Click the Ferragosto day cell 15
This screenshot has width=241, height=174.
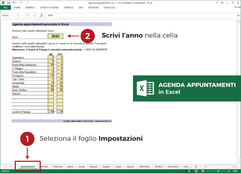[51, 75]
